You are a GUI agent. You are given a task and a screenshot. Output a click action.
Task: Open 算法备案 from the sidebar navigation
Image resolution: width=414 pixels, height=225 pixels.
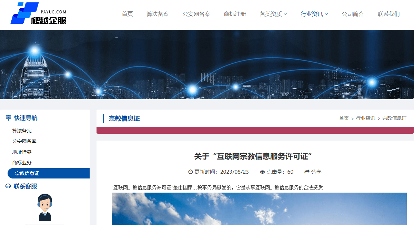tap(21, 131)
